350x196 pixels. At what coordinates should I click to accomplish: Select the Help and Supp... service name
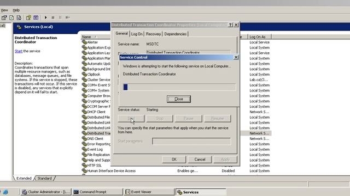pyautogui.click(x=98, y=160)
